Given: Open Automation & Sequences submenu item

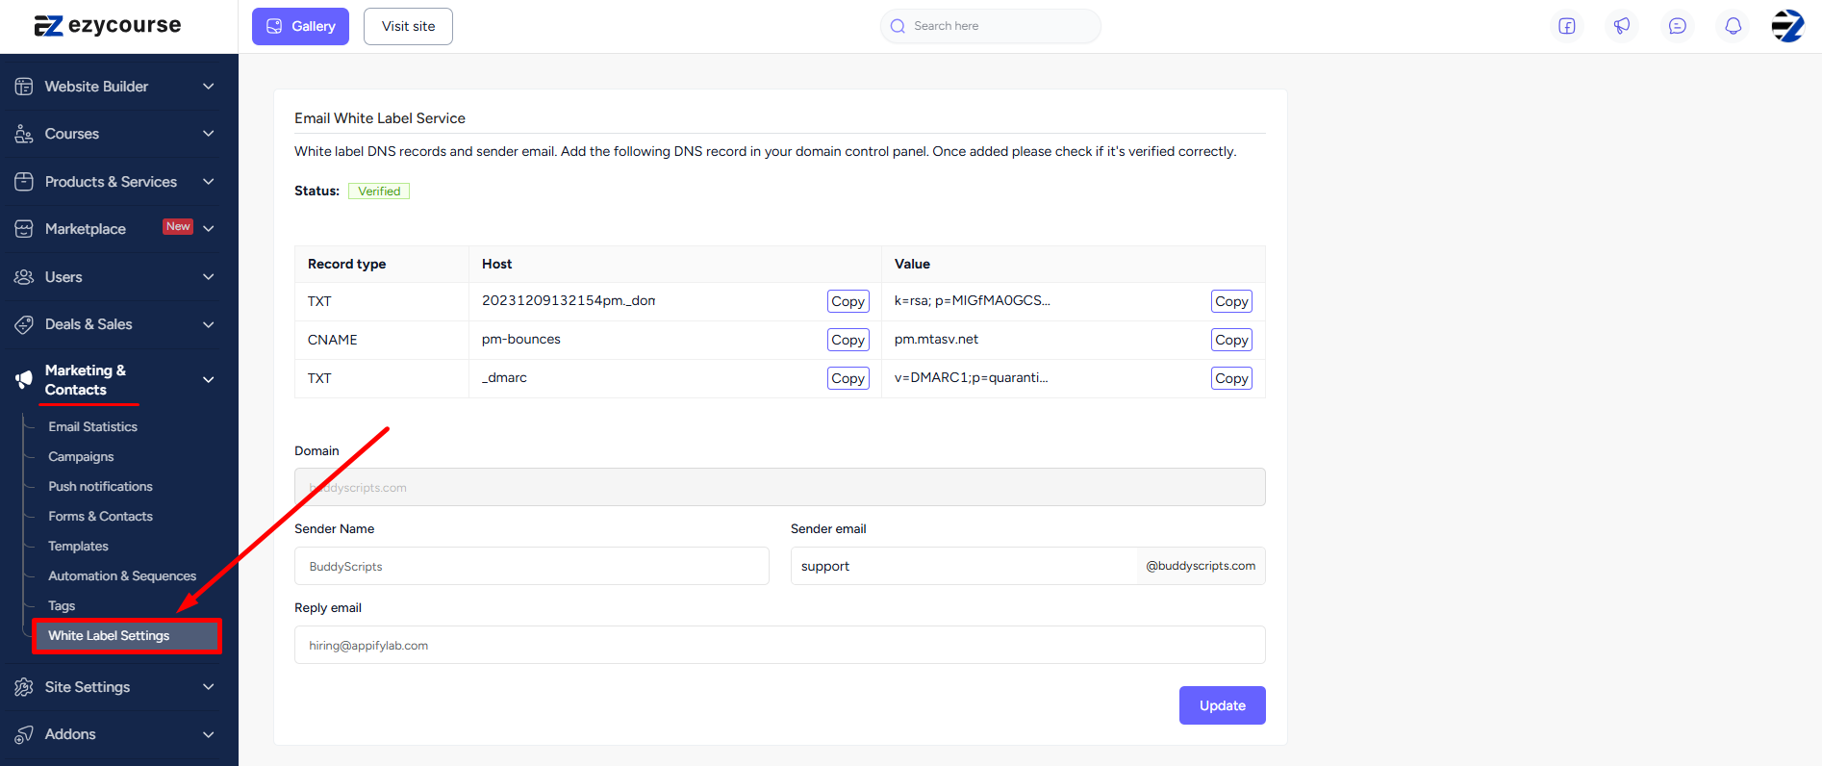Looking at the screenshot, I should pyautogui.click(x=122, y=575).
